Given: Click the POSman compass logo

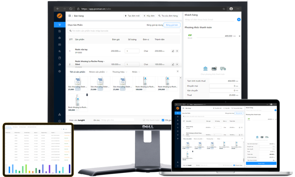Looking at the screenshot, I should 59,16.
